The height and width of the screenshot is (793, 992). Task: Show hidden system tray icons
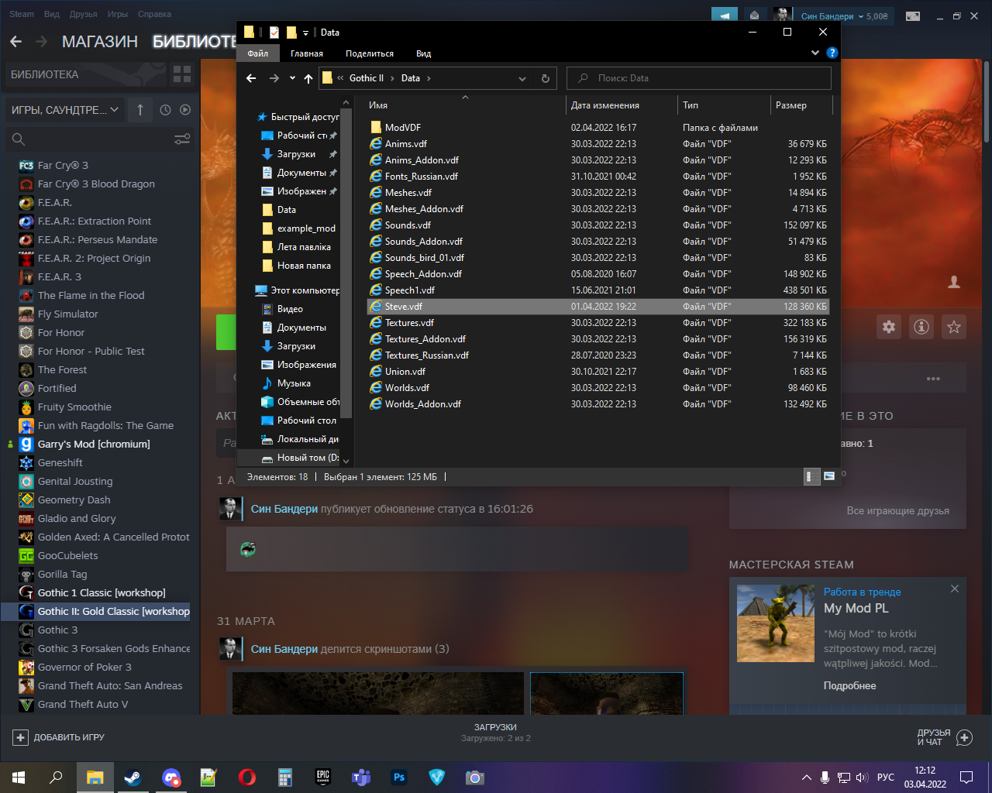point(807,778)
